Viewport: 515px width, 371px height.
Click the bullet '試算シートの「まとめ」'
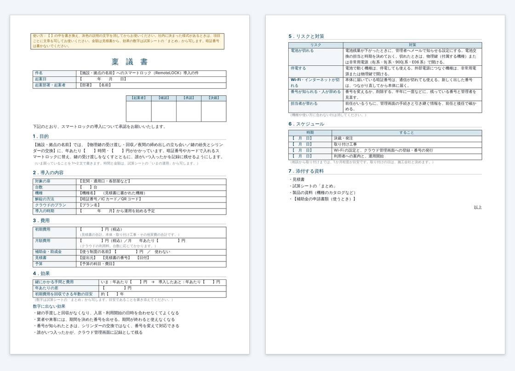312,186
